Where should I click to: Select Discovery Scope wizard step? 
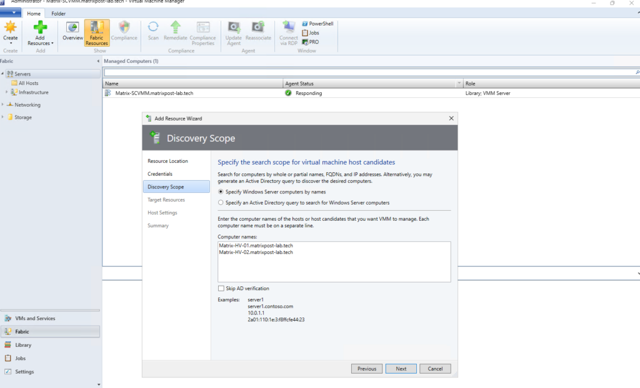click(176, 187)
